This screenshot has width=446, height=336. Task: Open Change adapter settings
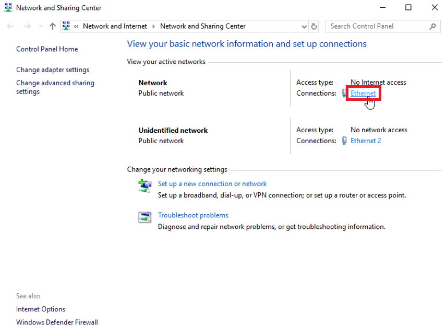pyautogui.click(x=53, y=69)
